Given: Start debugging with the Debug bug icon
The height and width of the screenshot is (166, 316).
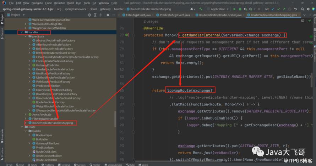Looking at the screenshot, I should pos(240,9).
